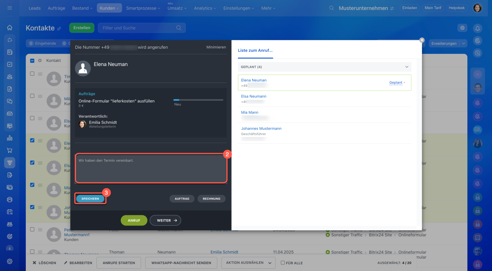
Task: Open the calendar icon in left sidebar
Action: [10, 212]
